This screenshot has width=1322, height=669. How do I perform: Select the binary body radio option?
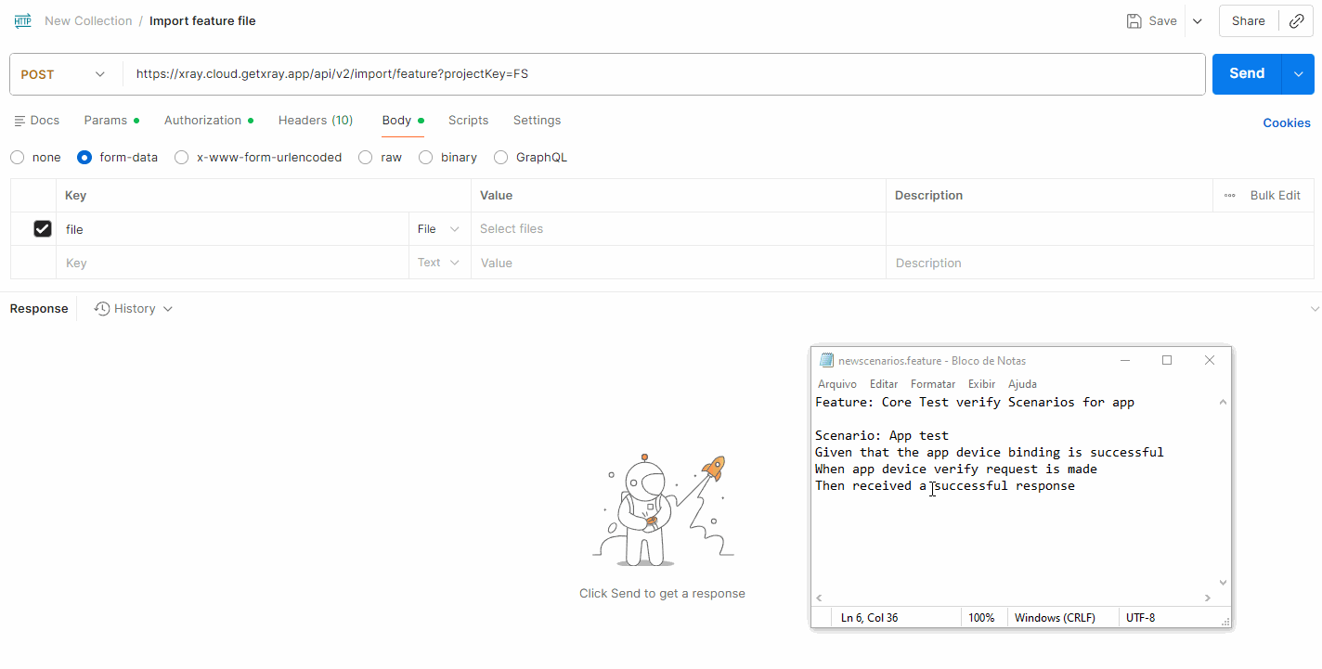(x=425, y=158)
